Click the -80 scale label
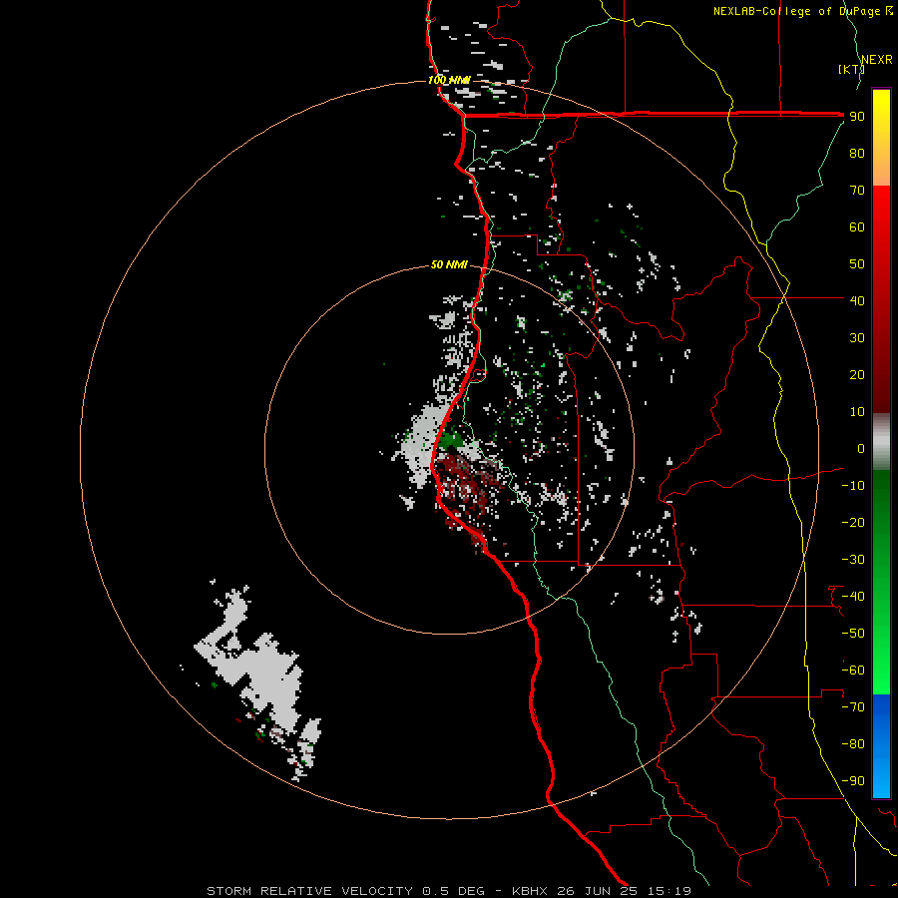 (853, 744)
